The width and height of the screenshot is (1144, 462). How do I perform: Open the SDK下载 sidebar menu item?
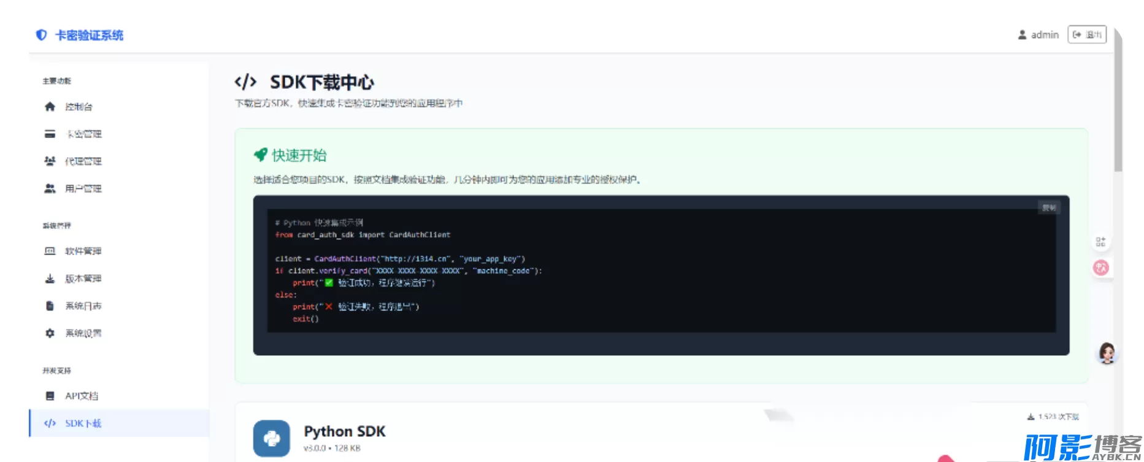point(83,423)
